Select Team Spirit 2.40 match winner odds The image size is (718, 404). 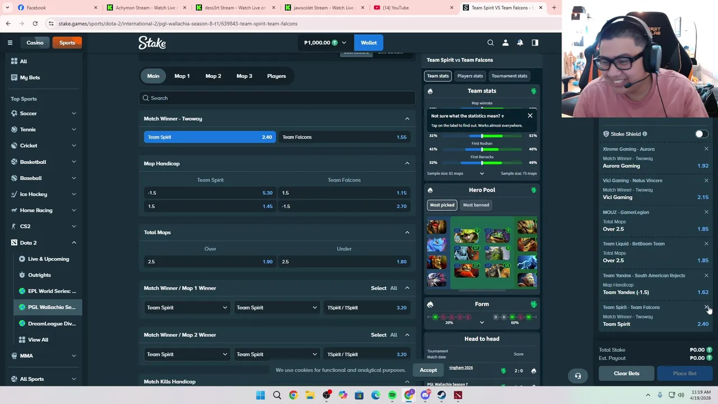point(210,137)
